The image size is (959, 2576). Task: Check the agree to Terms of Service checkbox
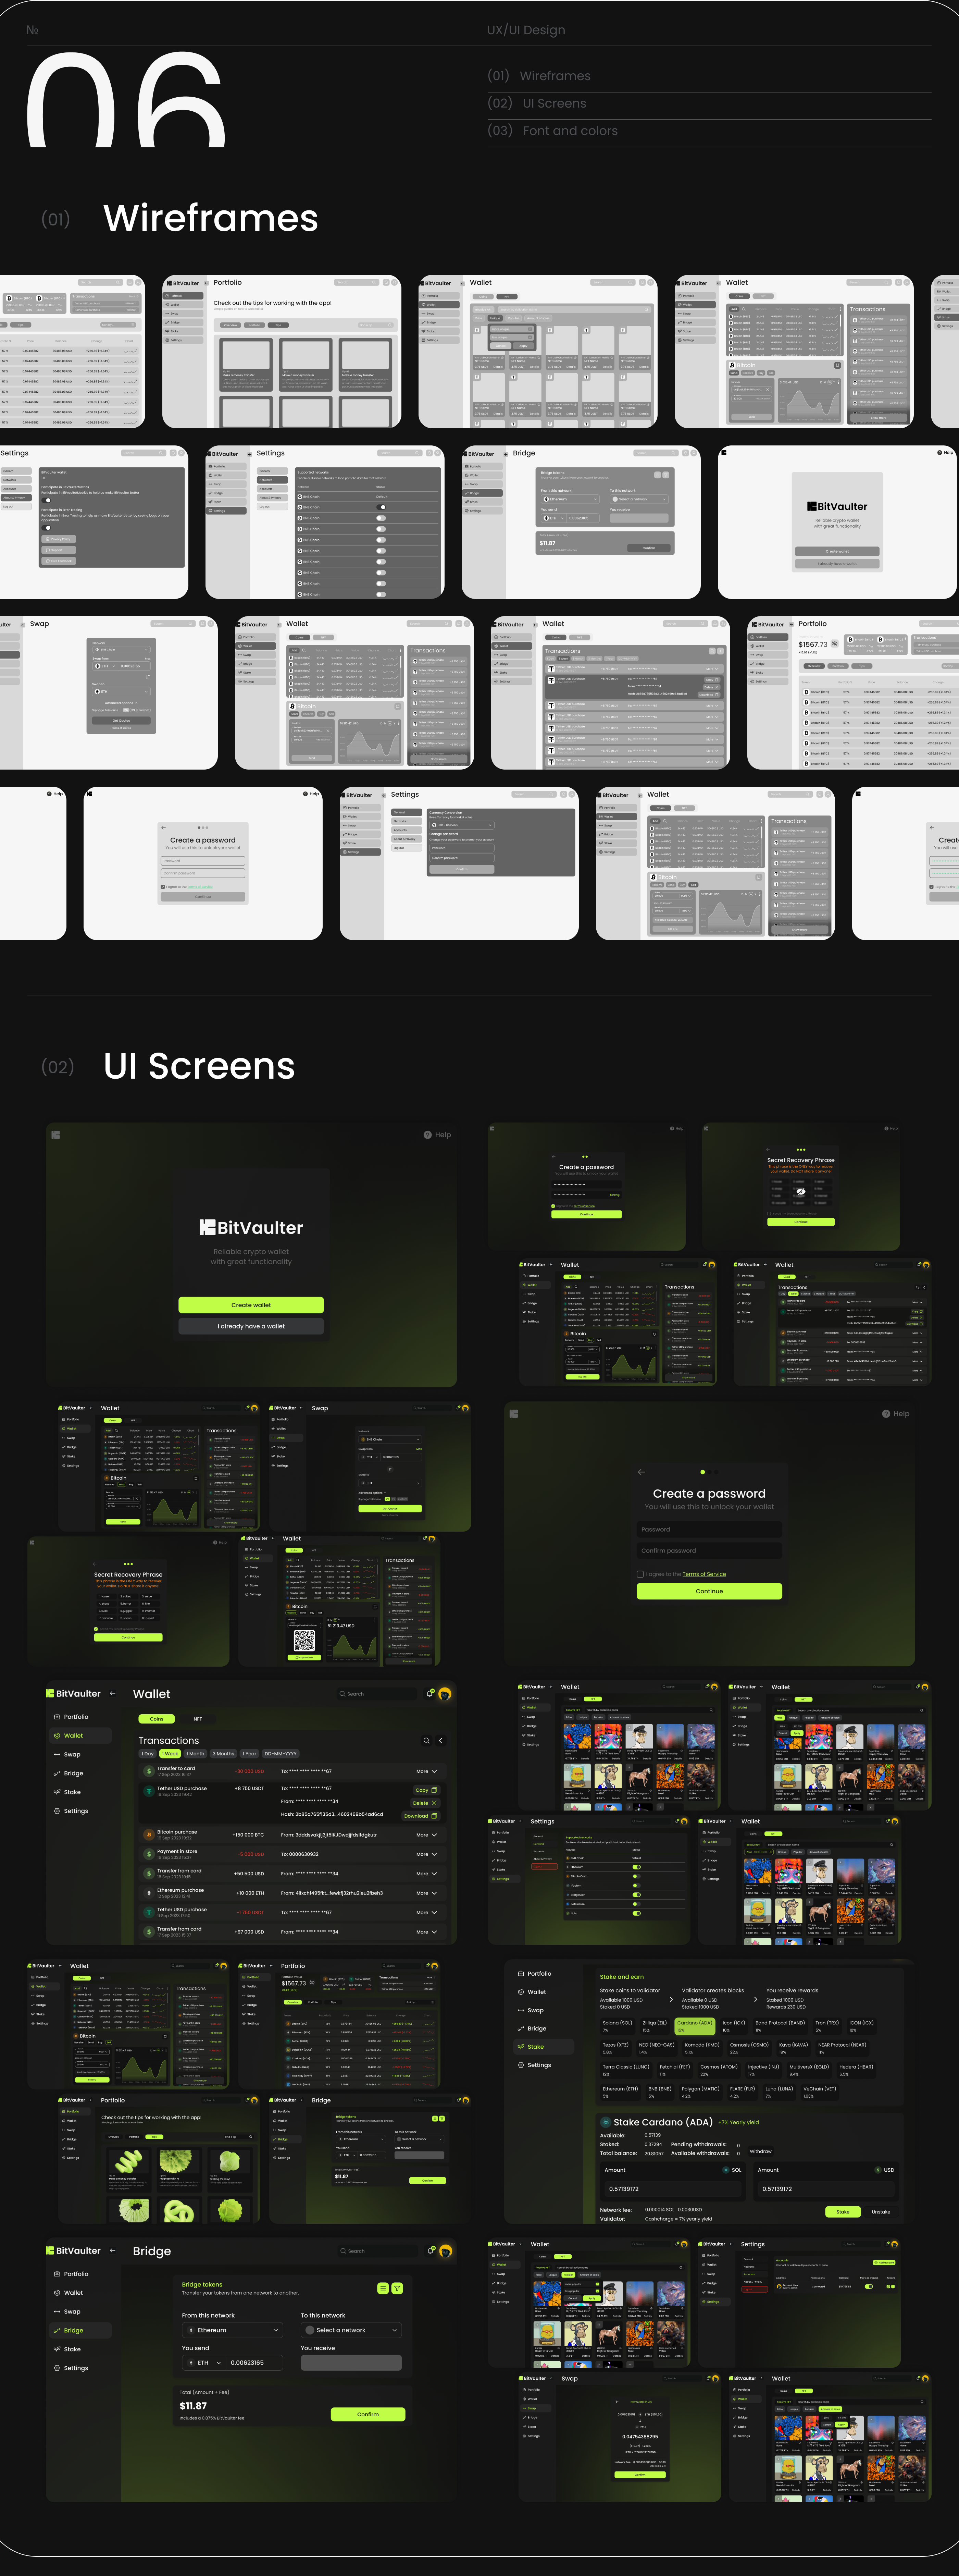[640, 1574]
